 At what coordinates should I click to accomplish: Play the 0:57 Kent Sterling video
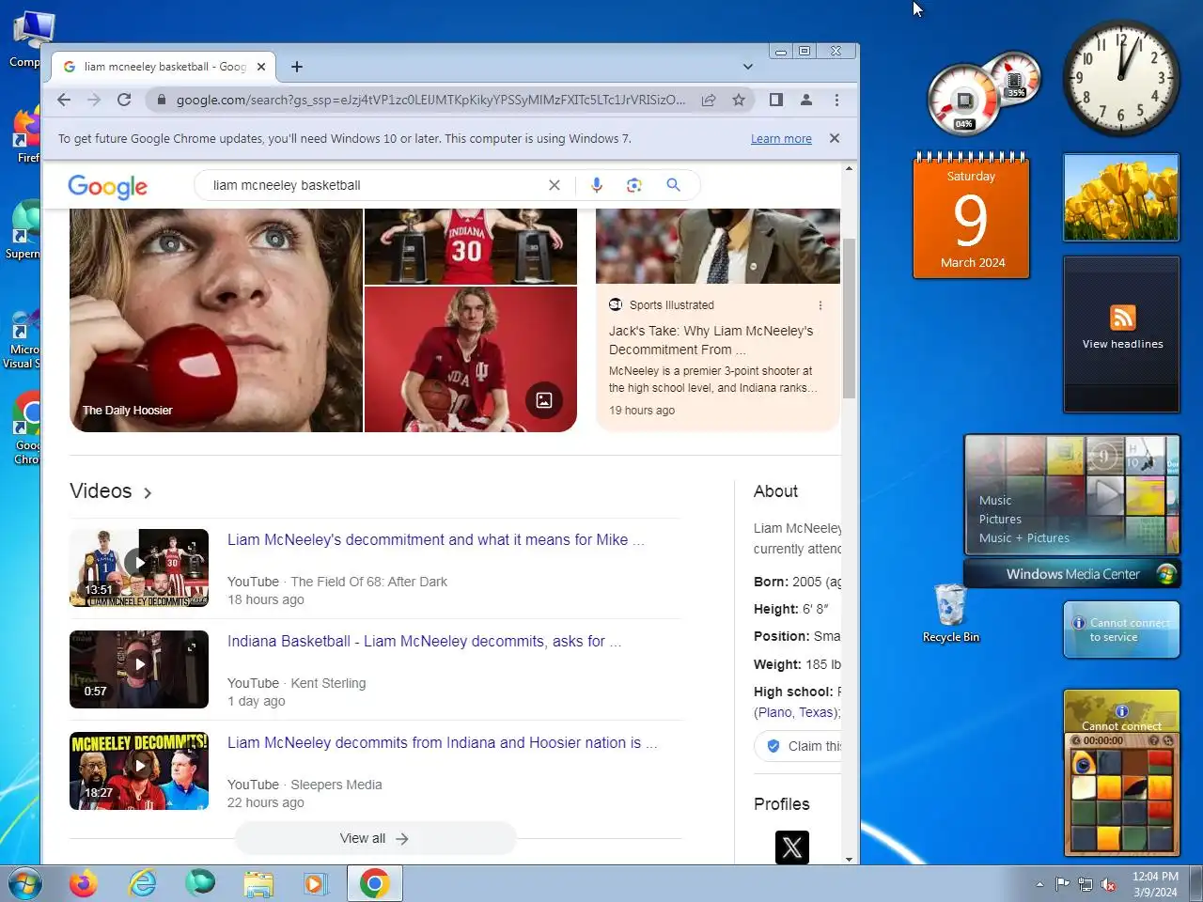pos(139,669)
